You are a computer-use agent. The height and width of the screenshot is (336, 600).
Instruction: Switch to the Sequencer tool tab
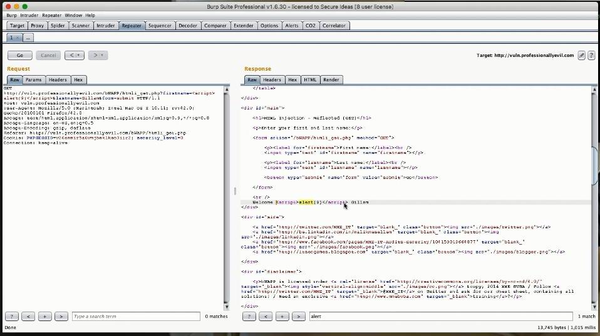click(160, 26)
